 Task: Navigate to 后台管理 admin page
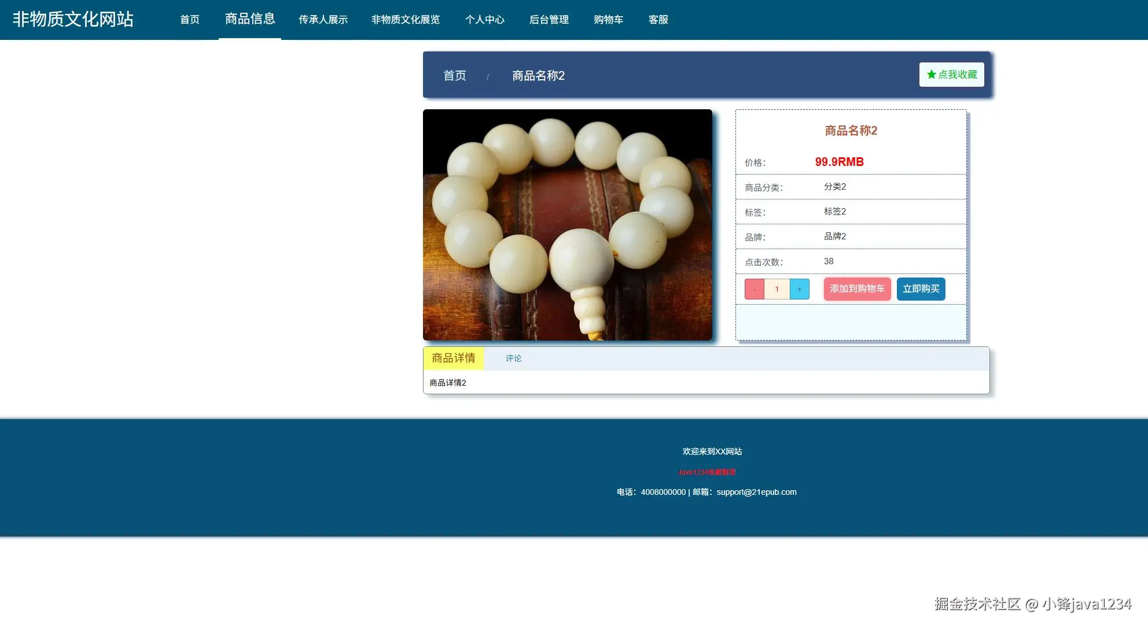pos(549,20)
